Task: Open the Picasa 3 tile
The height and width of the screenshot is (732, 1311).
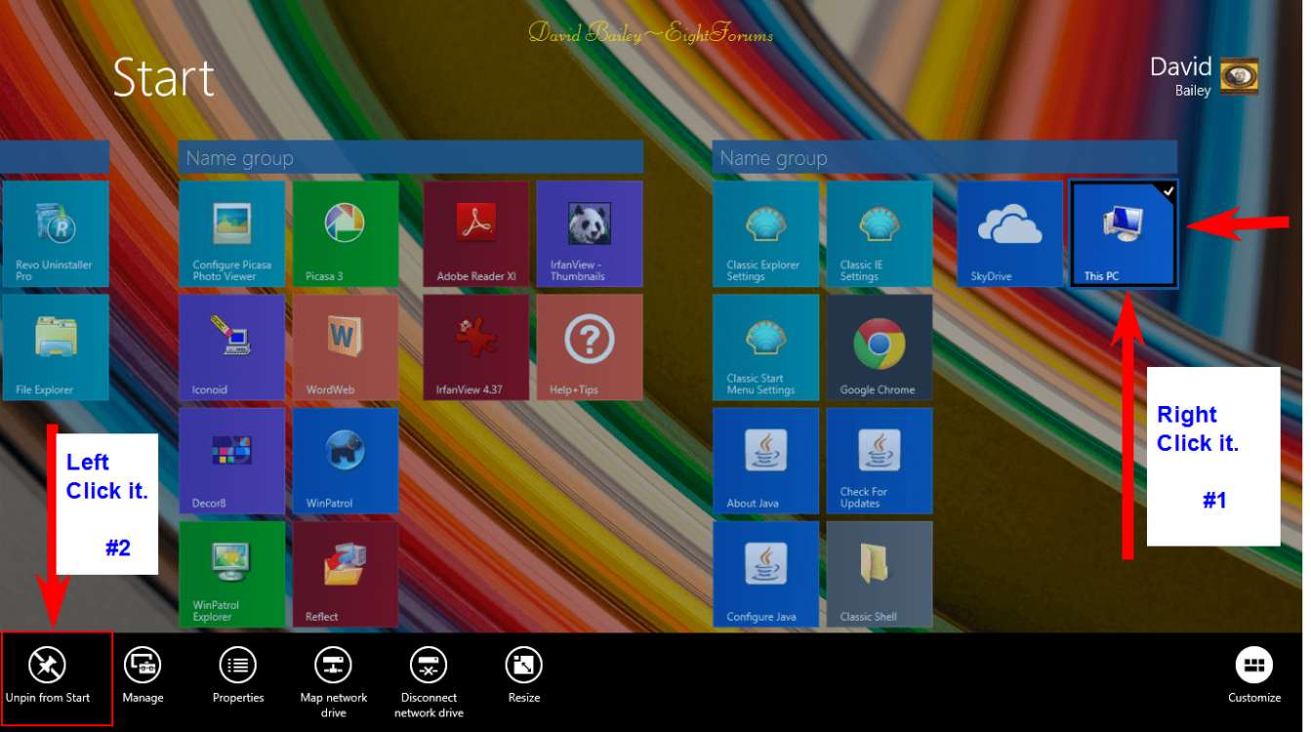Action: pos(346,233)
